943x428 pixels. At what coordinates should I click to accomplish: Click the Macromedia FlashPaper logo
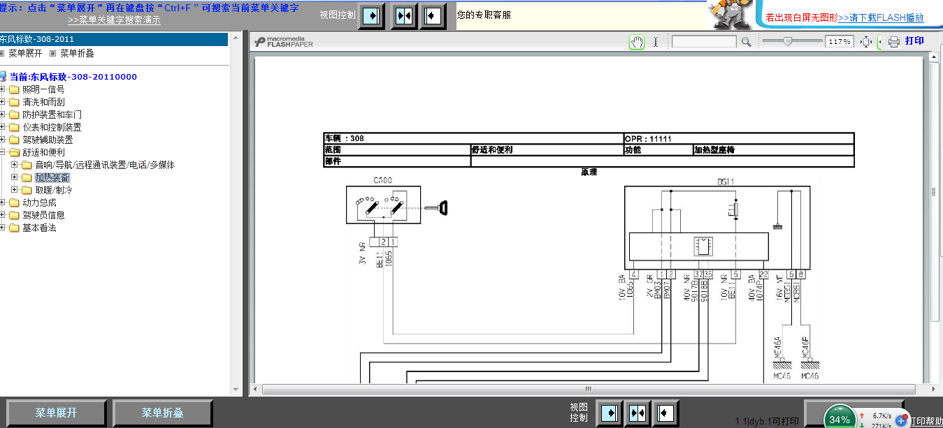[284, 42]
